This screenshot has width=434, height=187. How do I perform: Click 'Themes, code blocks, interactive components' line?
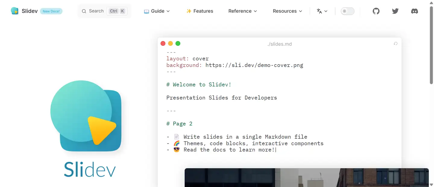click(253, 143)
